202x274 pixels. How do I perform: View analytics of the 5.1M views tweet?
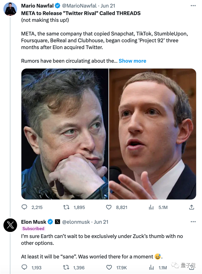click(151, 207)
